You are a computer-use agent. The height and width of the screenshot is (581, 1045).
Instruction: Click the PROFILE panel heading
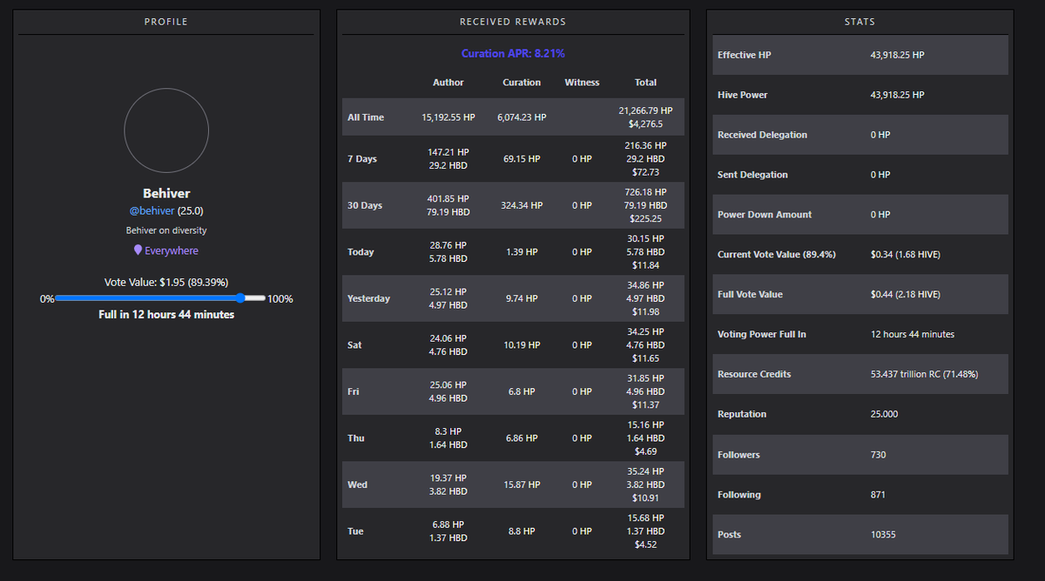click(x=166, y=22)
